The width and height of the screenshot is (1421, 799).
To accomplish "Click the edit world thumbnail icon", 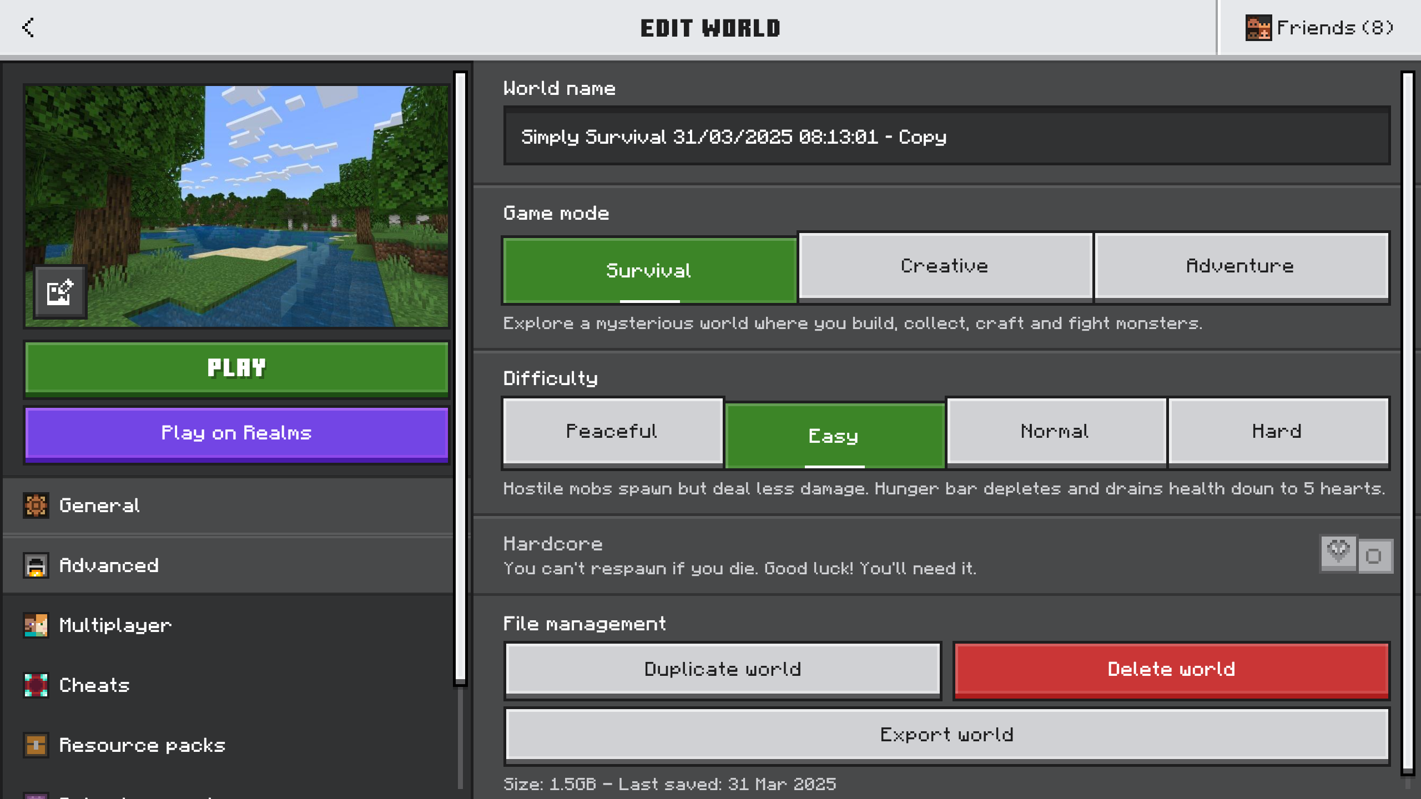I will tap(60, 292).
